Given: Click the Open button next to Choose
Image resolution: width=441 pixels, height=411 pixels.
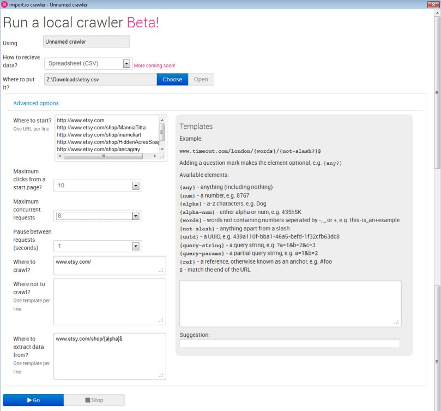Looking at the screenshot, I should click(201, 79).
